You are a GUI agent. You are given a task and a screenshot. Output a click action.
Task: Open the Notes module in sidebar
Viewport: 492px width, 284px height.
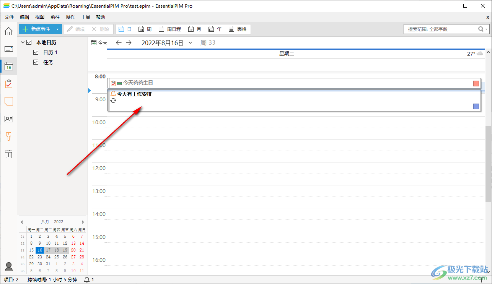tap(8, 101)
